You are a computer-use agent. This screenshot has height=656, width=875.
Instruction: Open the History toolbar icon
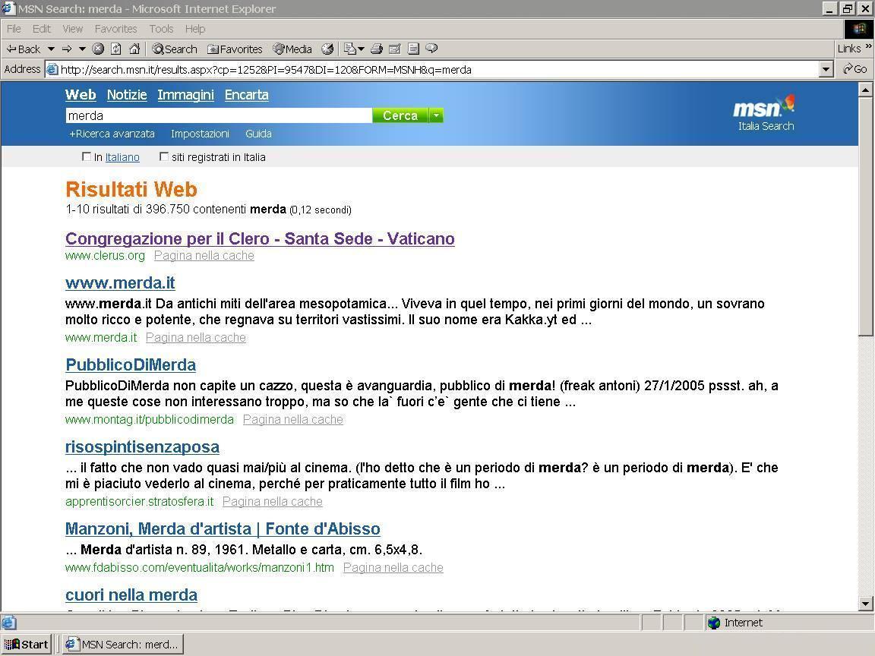click(x=327, y=49)
